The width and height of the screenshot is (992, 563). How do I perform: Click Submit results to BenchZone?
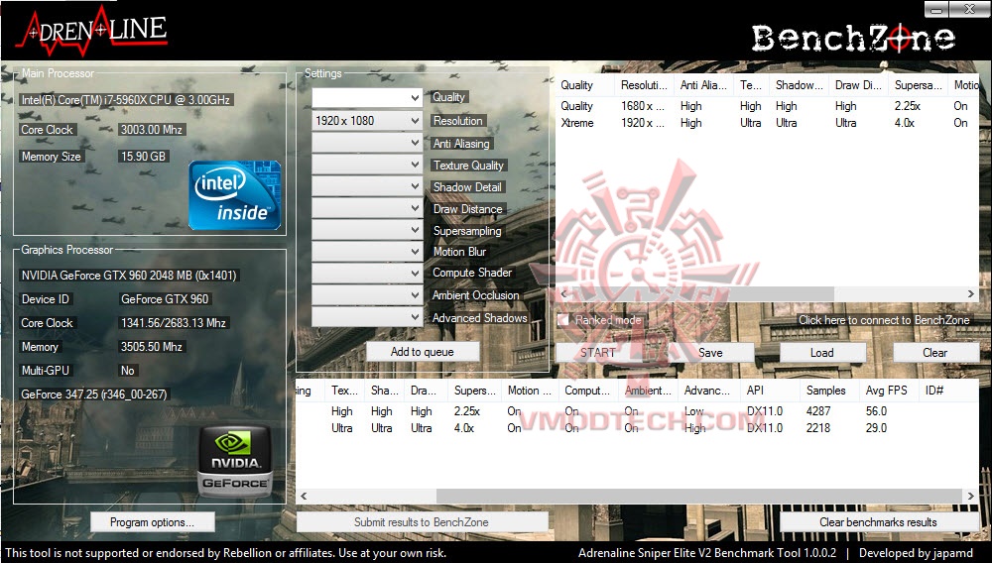coord(422,522)
